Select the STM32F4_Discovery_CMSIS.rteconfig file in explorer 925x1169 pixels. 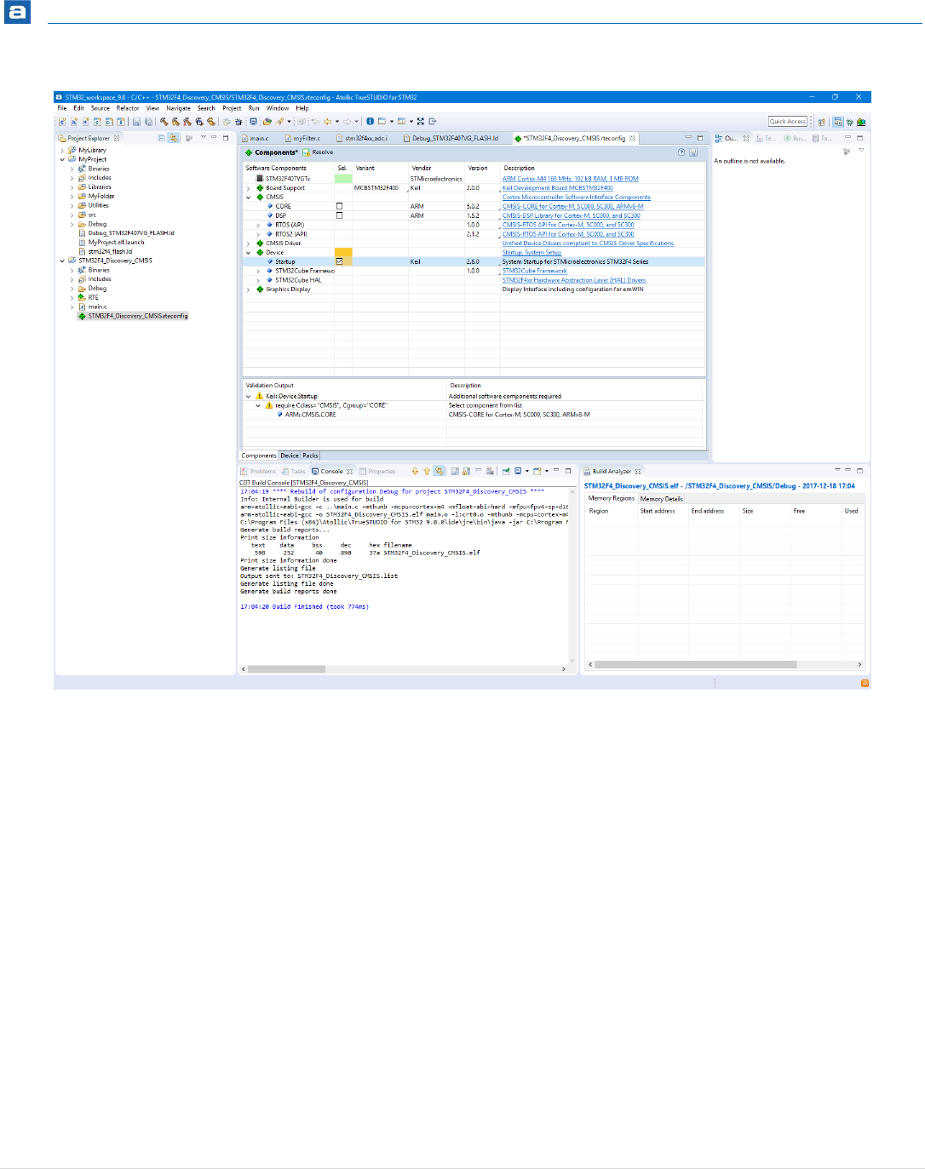pyautogui.click(x=137, y=316)
